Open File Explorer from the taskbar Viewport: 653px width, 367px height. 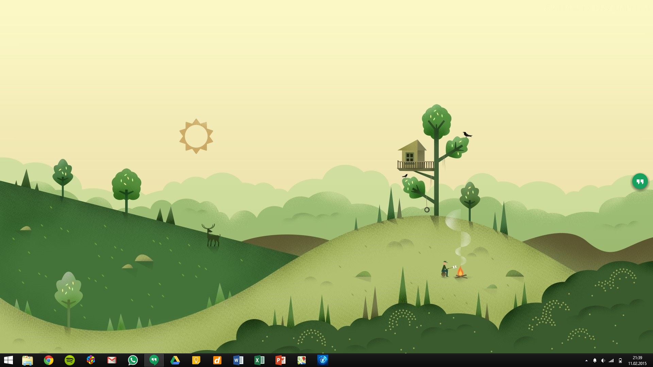coord(28,360)
